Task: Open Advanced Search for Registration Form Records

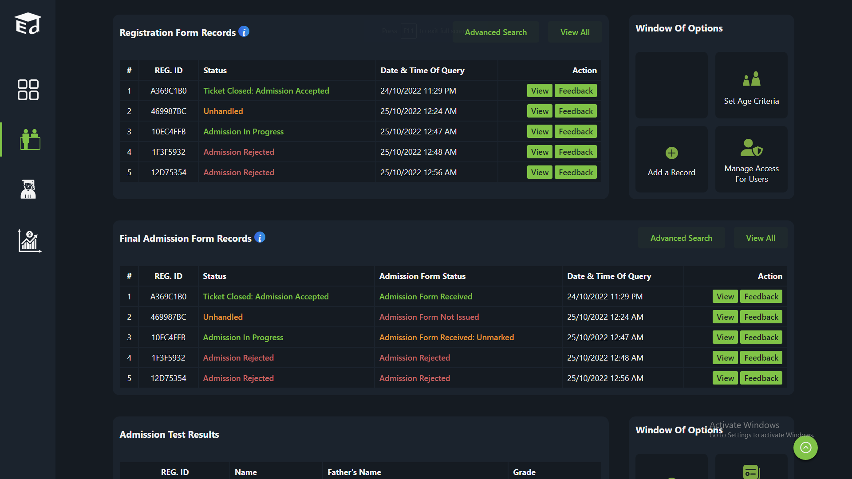Action: pyautogui.click(x=496, y=32)
